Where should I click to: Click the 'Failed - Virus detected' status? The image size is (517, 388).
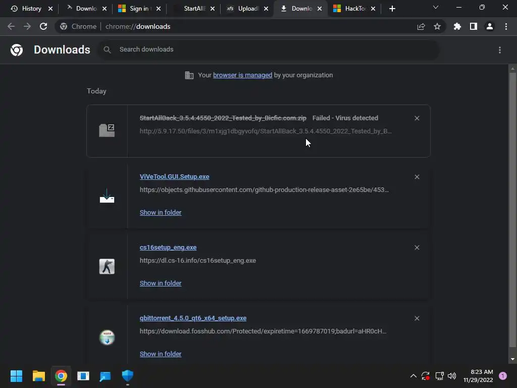[x=345, y=118]
